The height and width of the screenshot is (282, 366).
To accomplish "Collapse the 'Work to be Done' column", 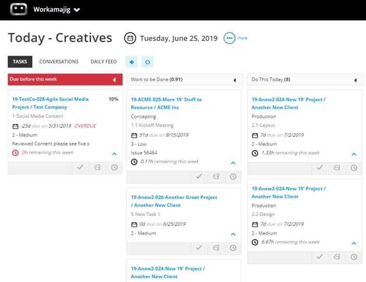I will point(235,80).
